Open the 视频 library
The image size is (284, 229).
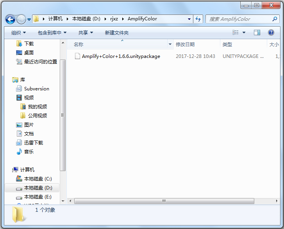[29, 97]
